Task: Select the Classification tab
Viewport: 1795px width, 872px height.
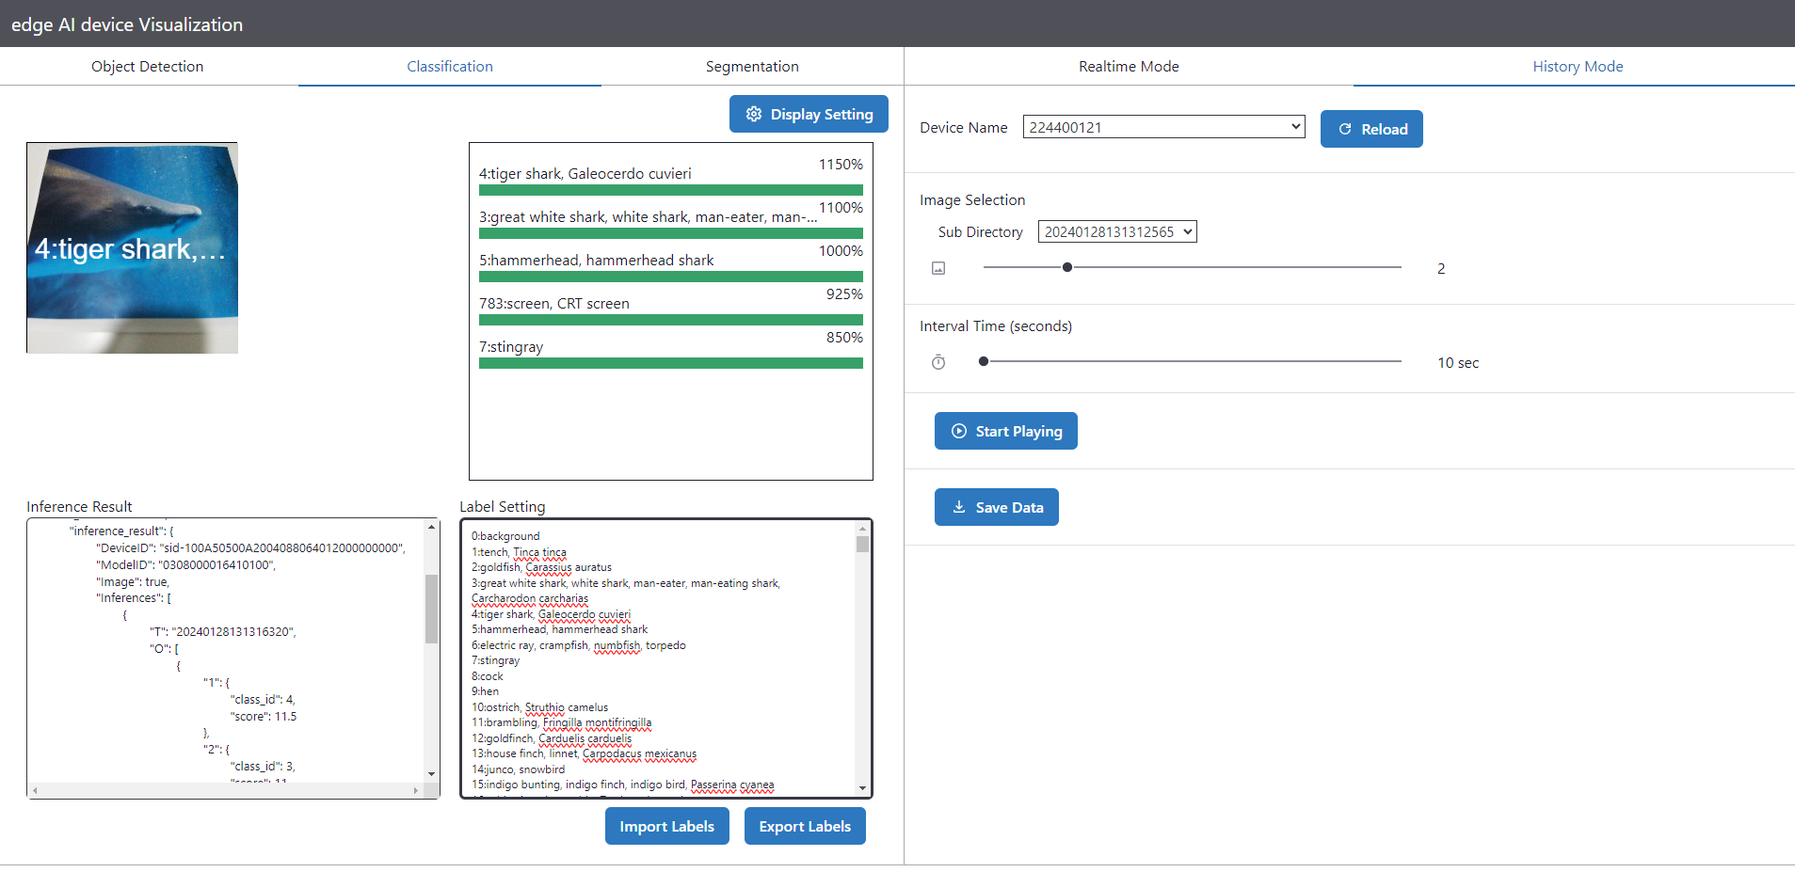Action: (450, 66)
